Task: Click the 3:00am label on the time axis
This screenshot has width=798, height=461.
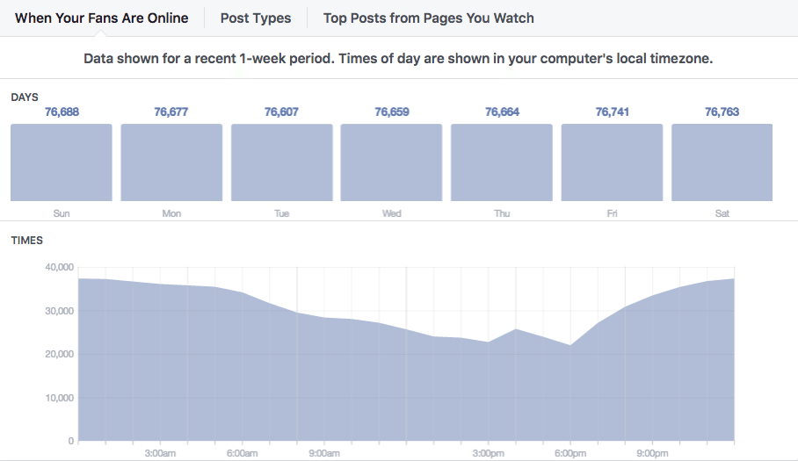Action: pyautogui.click(x=160, y=453)
